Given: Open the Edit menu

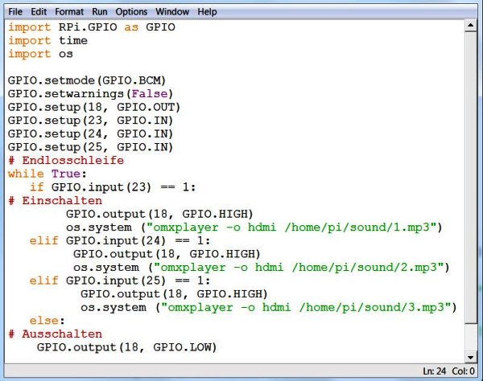Looking at the screenshot, I should pyautogui.click(x=39, y=12).
